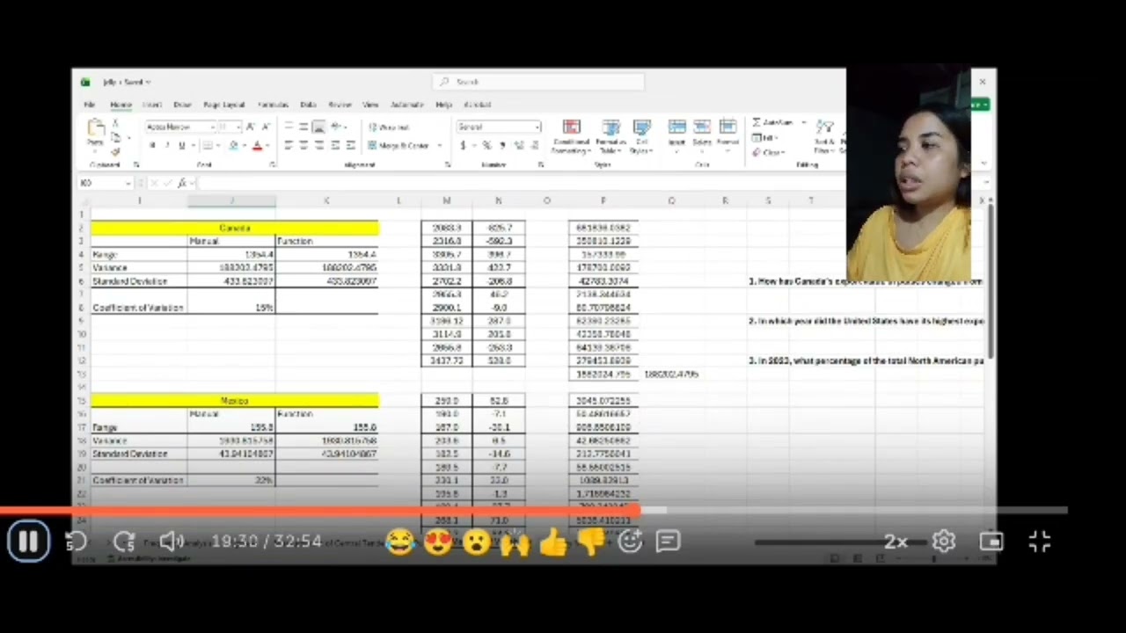This screenshot has height=633, width=1126.
Task: Apply the red Font Color
Action: tap(257, 146)
